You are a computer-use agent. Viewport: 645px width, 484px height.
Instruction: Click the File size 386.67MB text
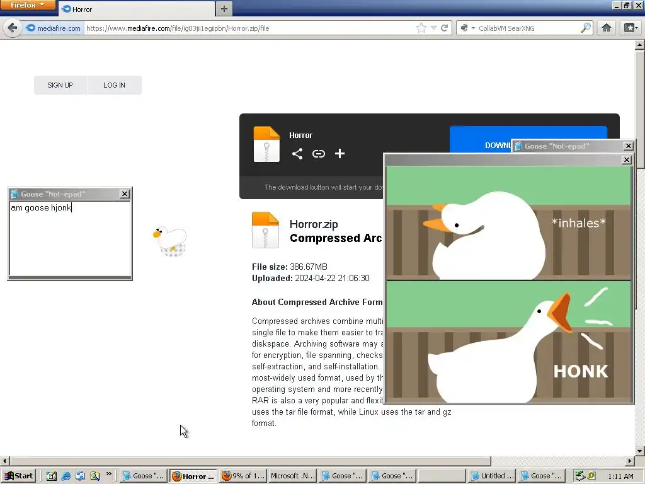[290, 267]
